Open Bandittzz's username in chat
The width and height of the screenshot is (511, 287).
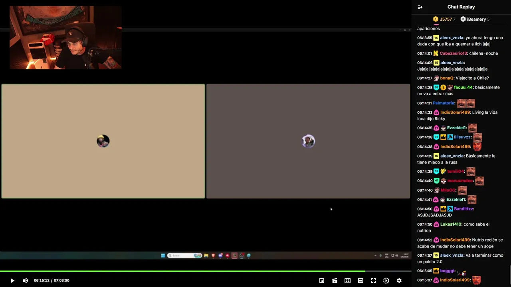tap(463, 209)
